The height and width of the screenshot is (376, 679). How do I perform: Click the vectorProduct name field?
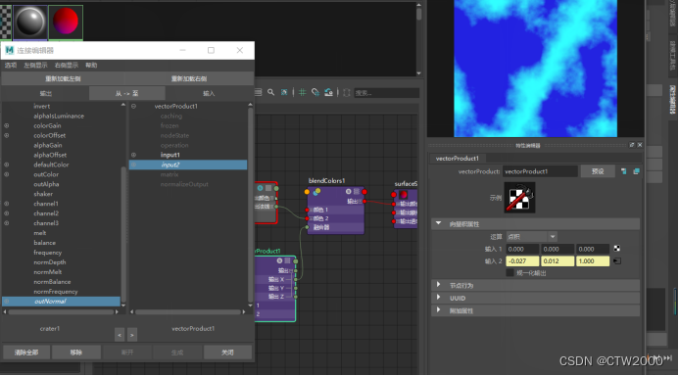[540, 171]
